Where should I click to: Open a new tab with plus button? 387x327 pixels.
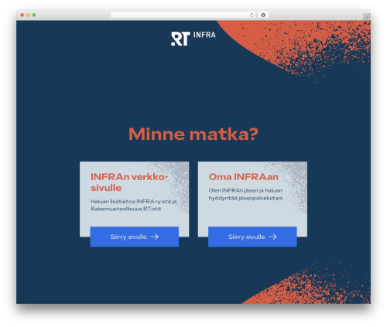click(367, 17)
